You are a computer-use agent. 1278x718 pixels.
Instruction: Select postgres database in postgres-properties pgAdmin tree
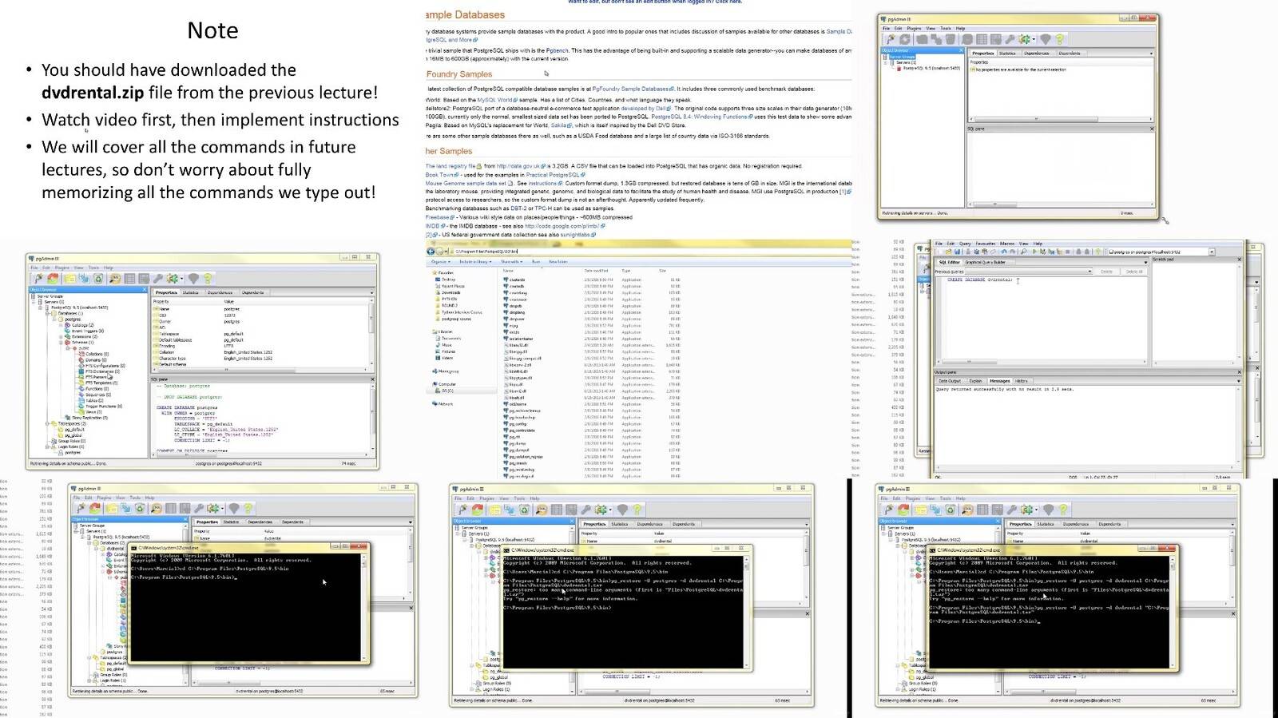point(73,319)
